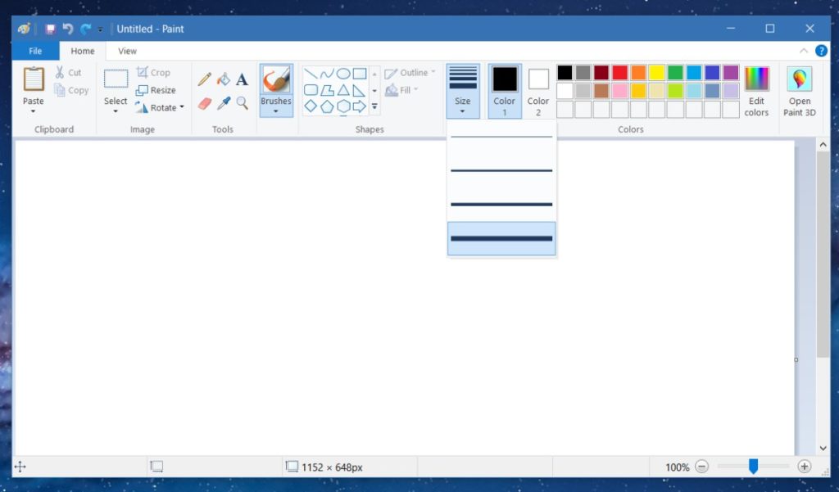Expand the Outline dropdown
This screenshot has width=839, height=492.
410,72
